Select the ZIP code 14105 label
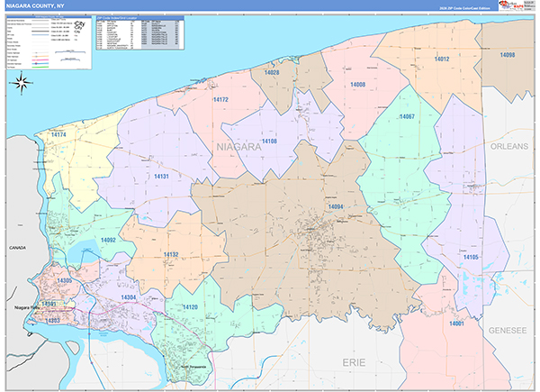The height and width of the screenshot is (392, 540). (x=472, y=258)
